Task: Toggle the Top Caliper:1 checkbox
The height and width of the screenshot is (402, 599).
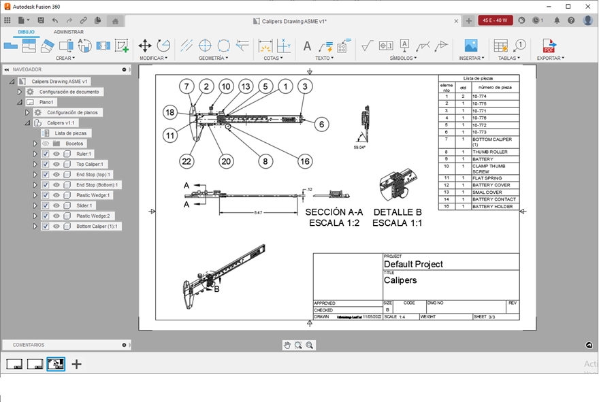Action: tap(46, 164)
